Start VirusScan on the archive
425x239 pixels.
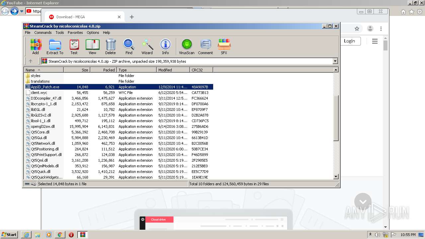pos(187,46)
